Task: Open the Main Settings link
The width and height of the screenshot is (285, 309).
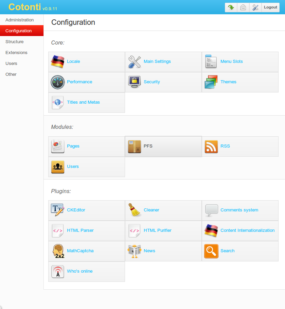Action: click(157, 62)
